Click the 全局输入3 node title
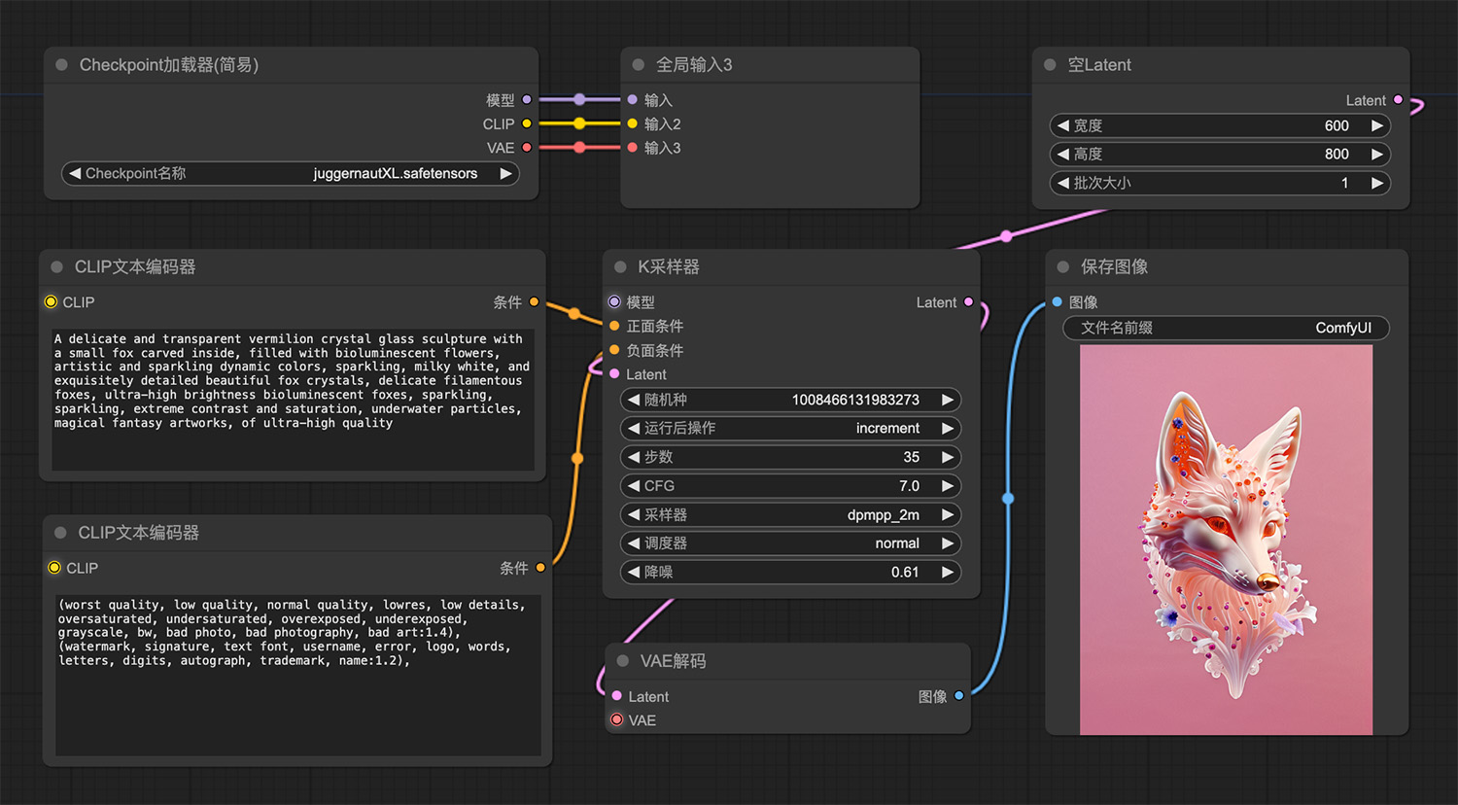Viewport: 1458px width, 805px height. pos(694,65)
